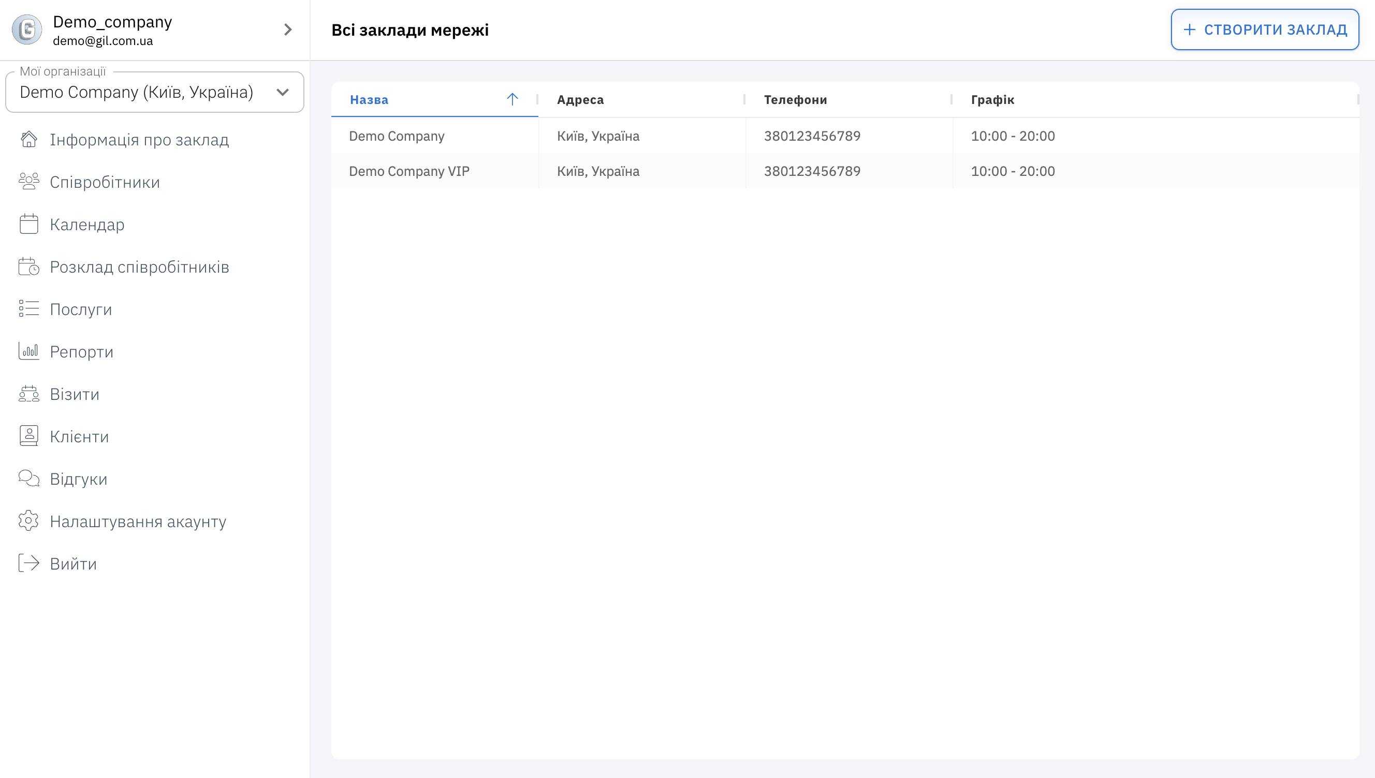Click the contact card icon for Клієнти

(x=29, y=436)
